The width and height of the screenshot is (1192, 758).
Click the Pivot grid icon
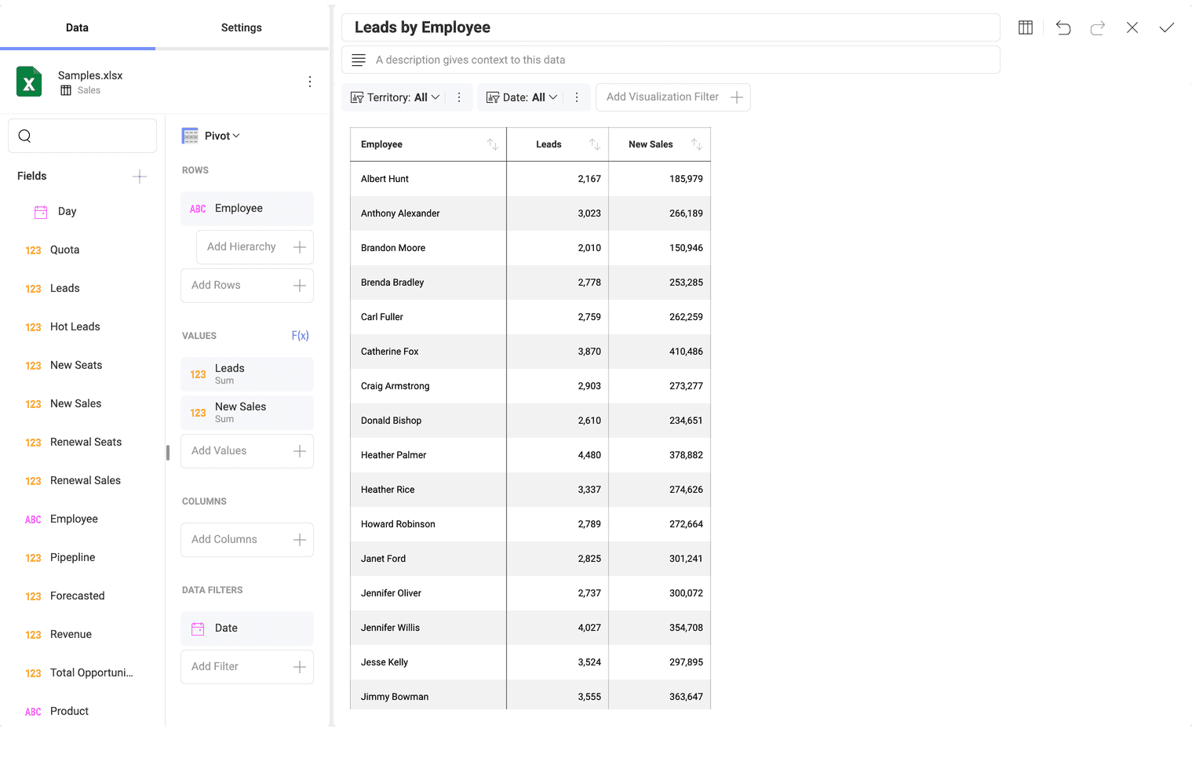pos(190,136)
